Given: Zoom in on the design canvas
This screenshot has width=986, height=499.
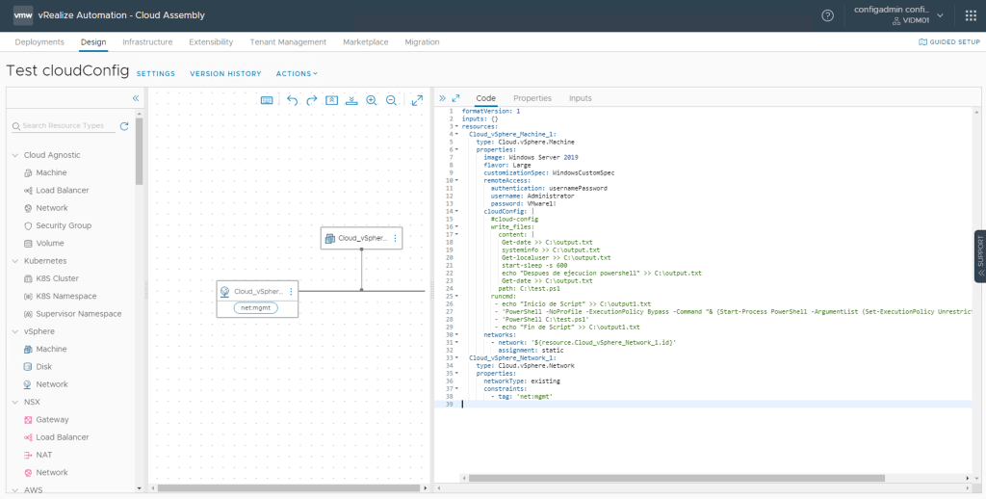Looking at the screenshot, I should point(372,100).
